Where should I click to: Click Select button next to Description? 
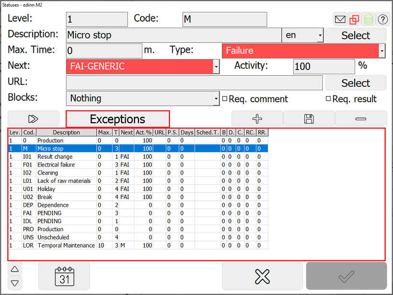click(356, 35)
